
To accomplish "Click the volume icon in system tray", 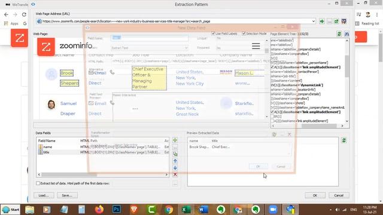I will pos(338,210).
